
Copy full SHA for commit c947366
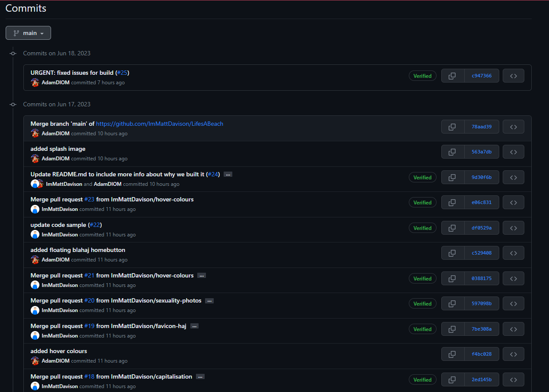(x=453, y=76)
